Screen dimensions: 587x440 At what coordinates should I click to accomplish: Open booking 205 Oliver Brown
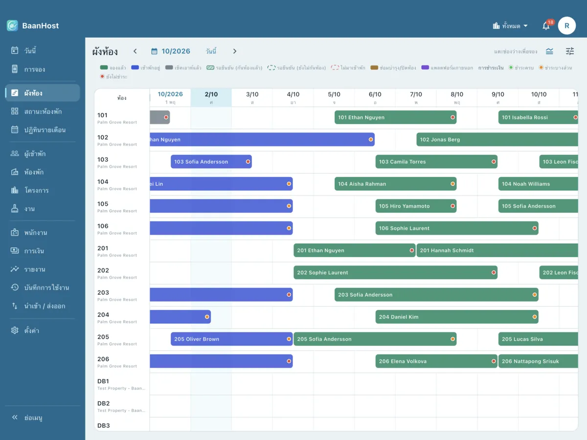pos(232,339)
